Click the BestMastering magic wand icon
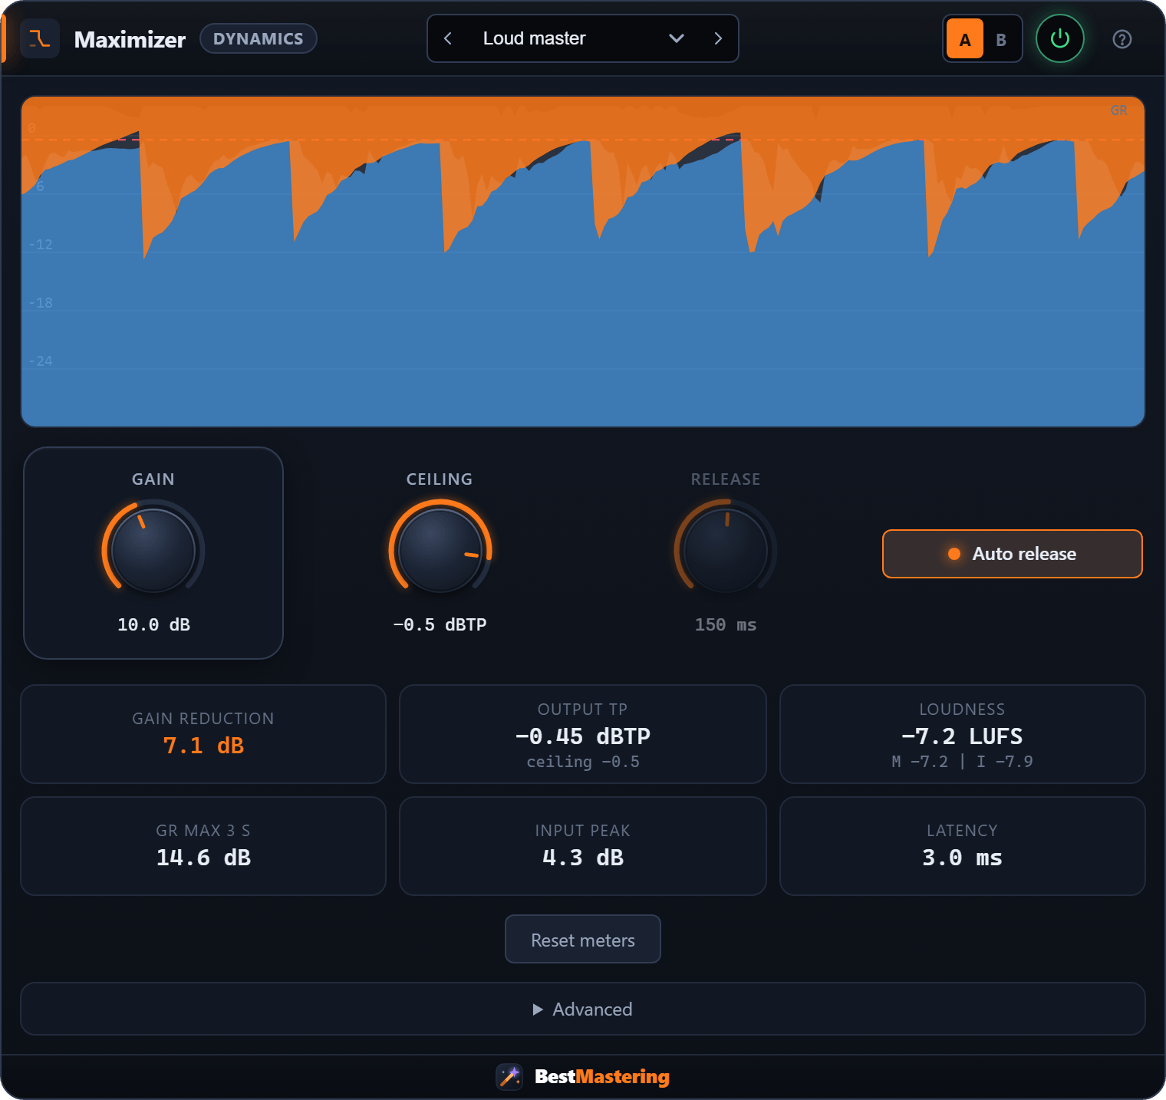Screen dimensions: 1166x1100 pos(509,1076)
